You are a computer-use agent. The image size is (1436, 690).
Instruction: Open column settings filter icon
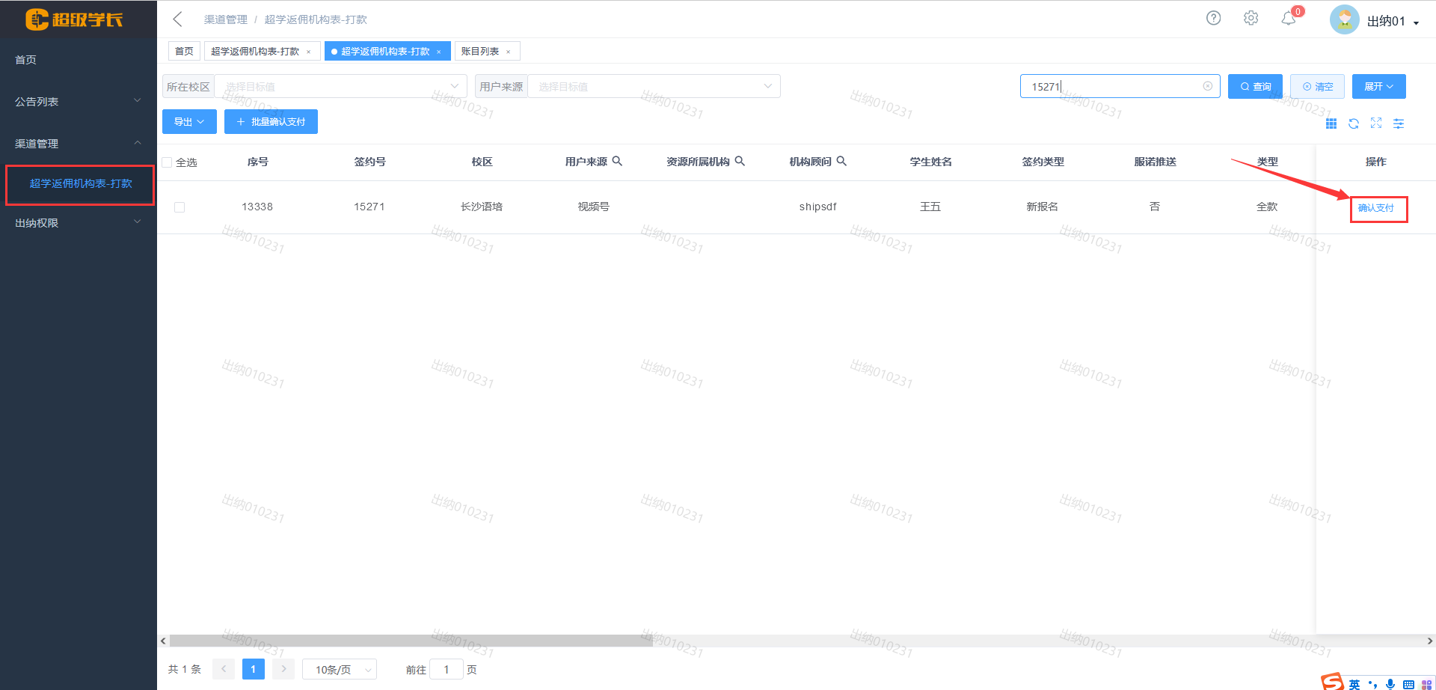(1399, 123)
